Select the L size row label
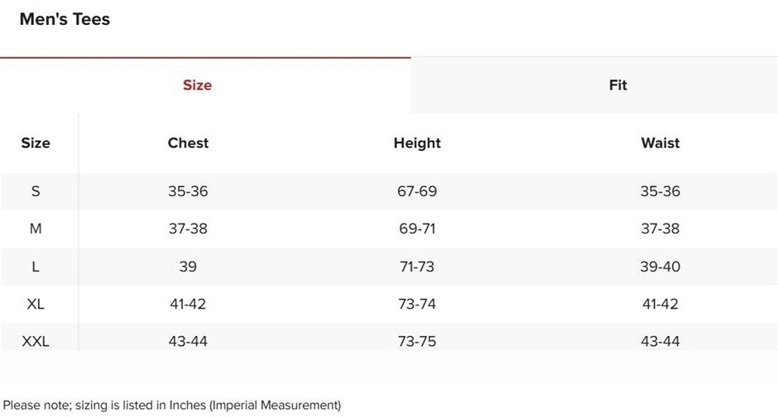 coord(36,267)
